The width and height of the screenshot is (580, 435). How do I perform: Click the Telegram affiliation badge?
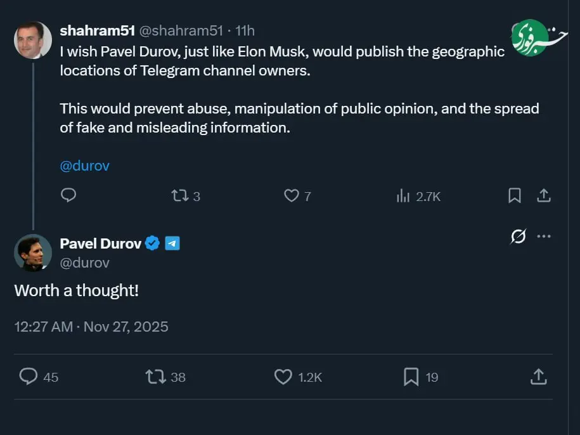tap(172, 243)
